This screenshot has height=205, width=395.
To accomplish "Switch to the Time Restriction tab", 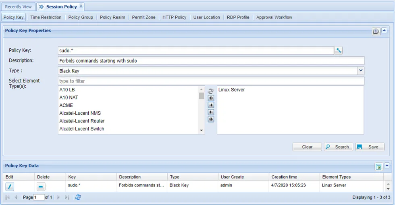I will point(46,17).
